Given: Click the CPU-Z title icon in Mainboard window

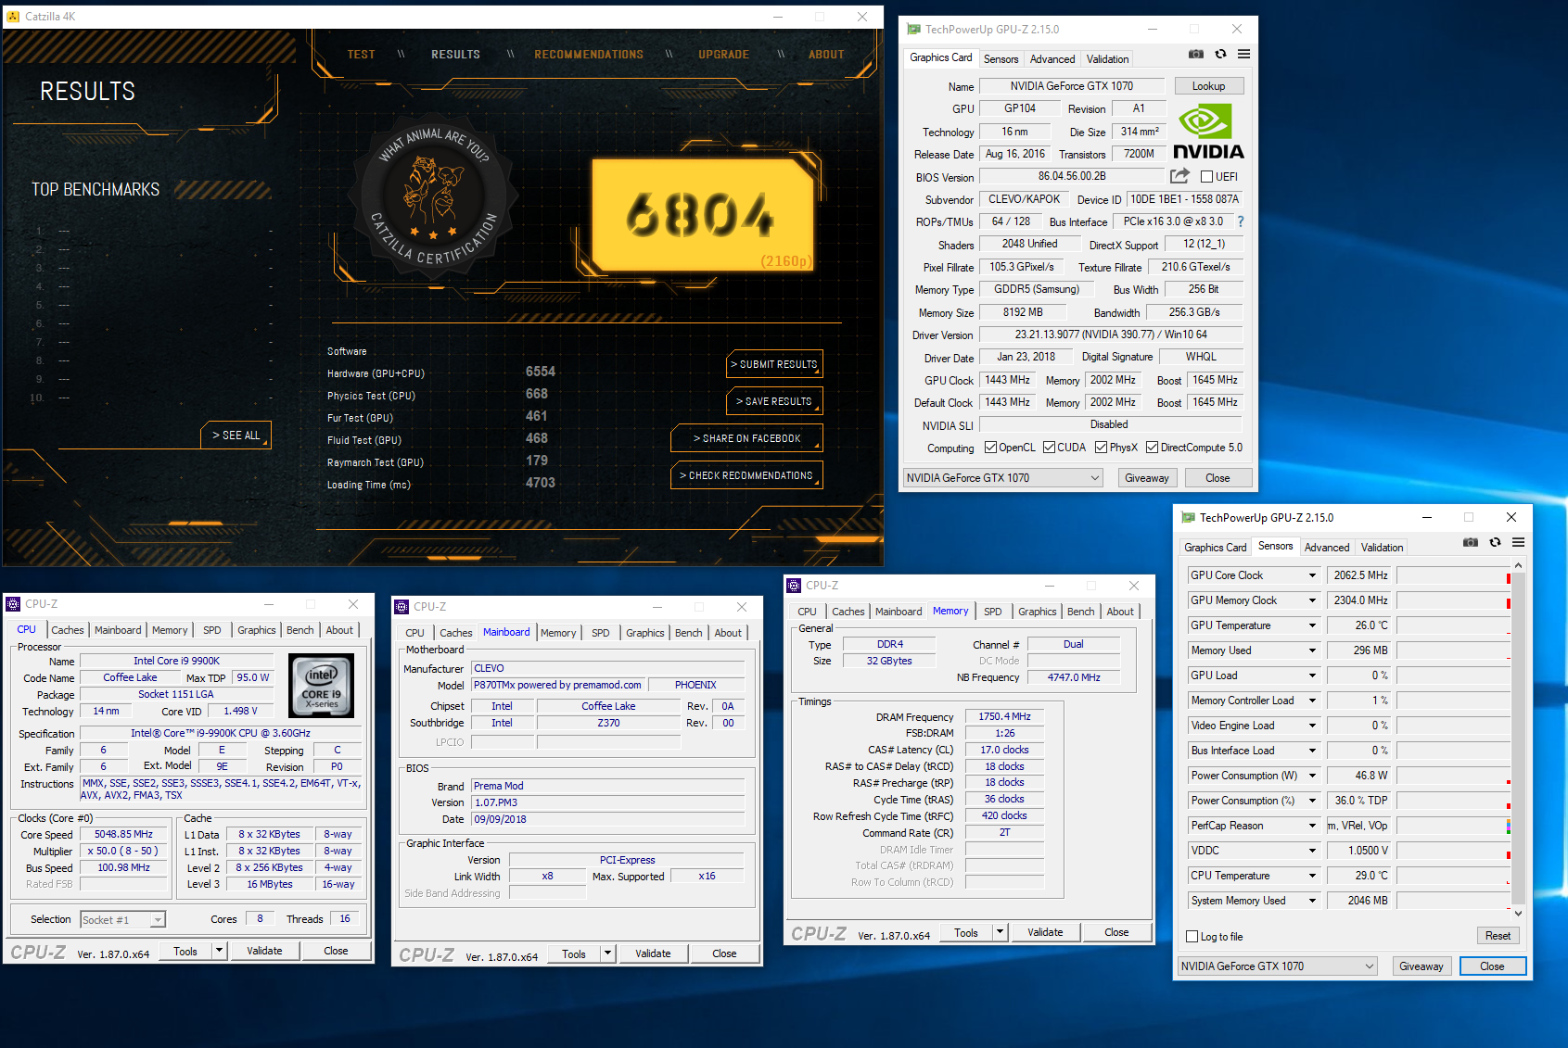Looking at the screenshot, I should 402,607.
